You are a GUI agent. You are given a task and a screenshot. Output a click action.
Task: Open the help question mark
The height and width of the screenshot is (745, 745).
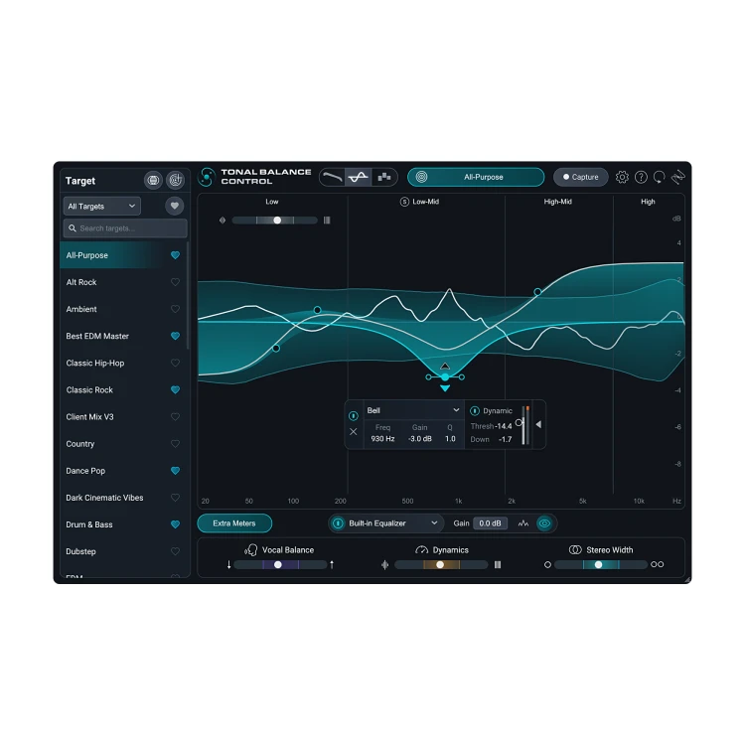tap(641, 177)
